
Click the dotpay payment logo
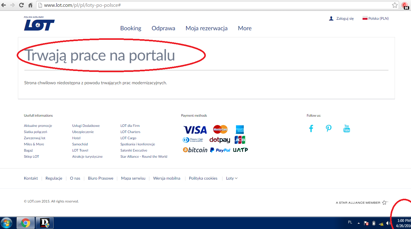pos(220,140)
